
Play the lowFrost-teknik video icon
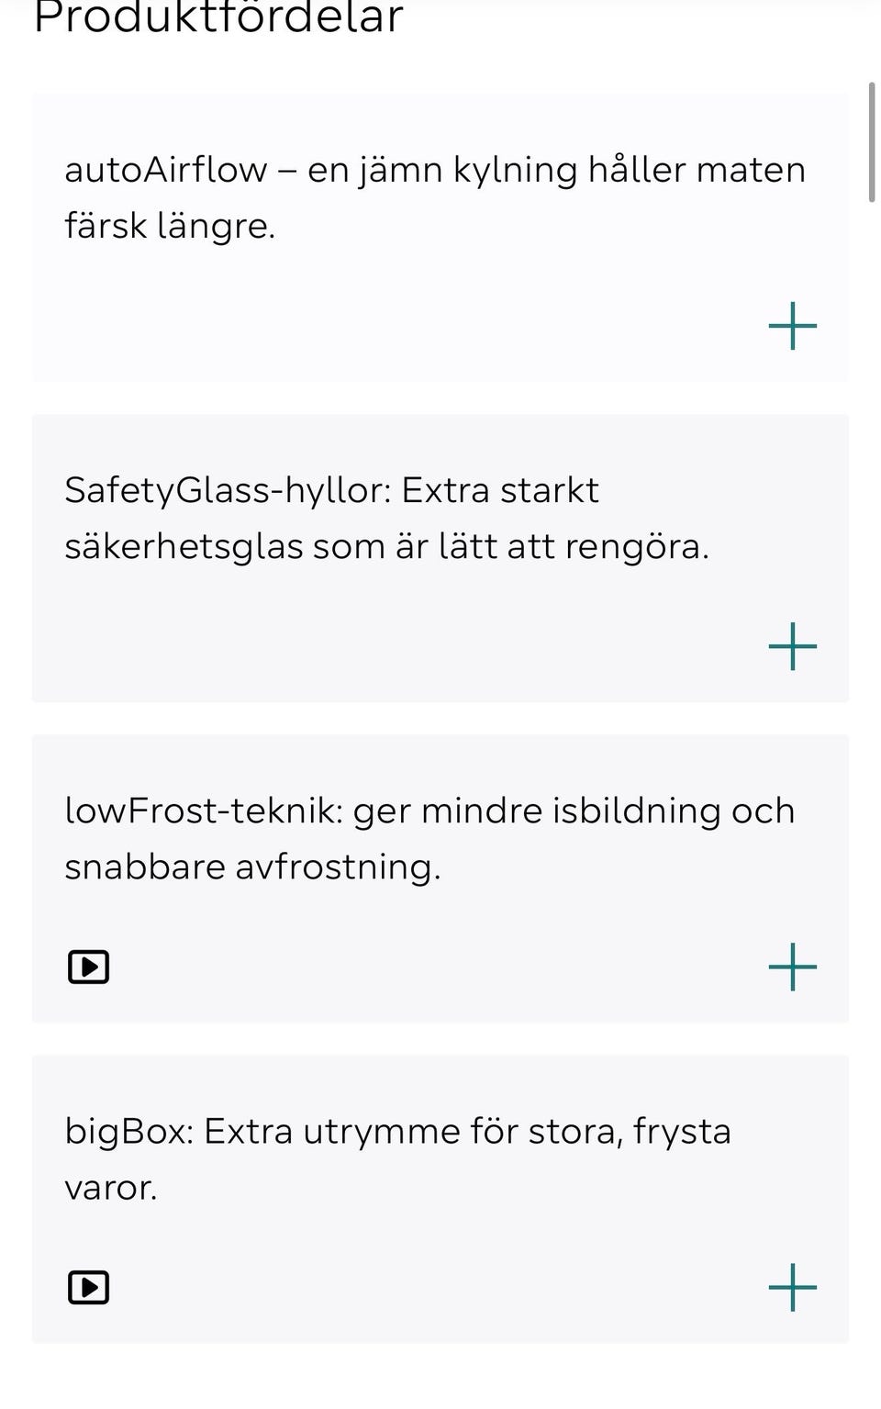point(89,967)
